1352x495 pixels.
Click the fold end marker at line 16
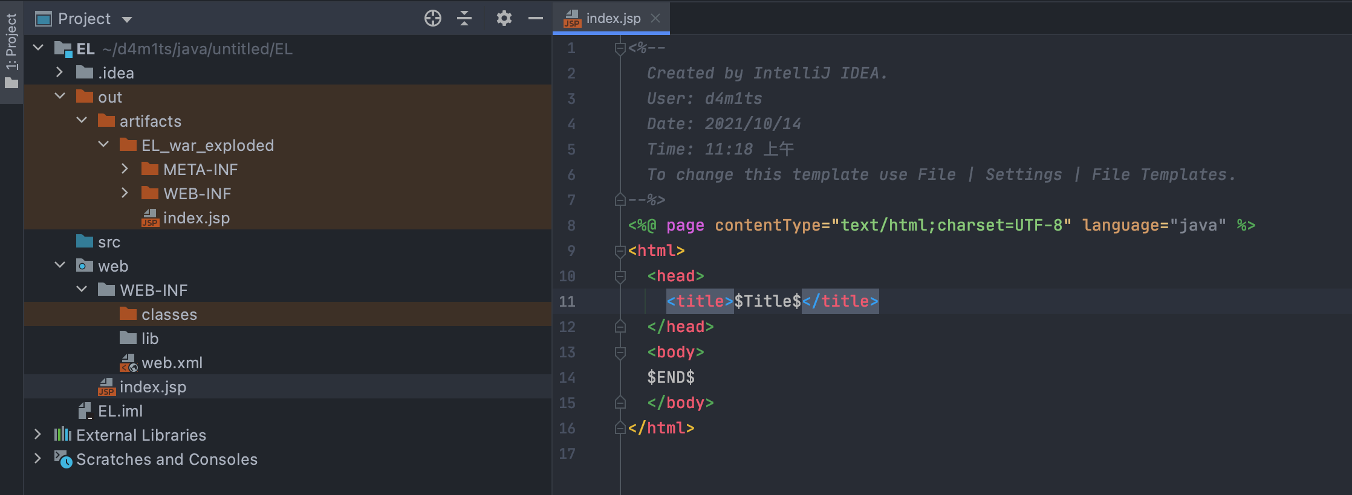pos(620,427)
